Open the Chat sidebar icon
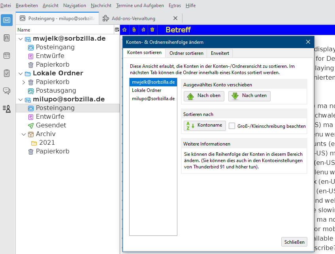Viewport: 335px width, 254px height. pos(7,91)
